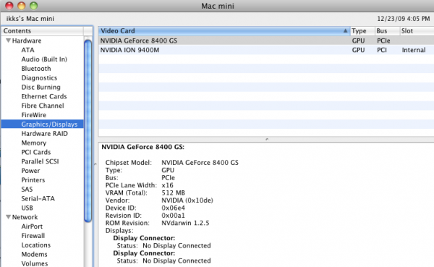Select ATA in the Contents list
Viewport: 434px width, 267px height.
pyautogui.click(x=27, y=50)
